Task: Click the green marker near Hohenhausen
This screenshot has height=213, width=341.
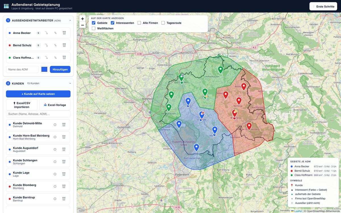Action: [x=221, y=70]
